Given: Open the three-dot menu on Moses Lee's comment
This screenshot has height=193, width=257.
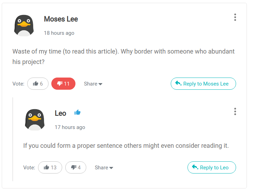Looking at the screenshot, I should tap(235, 17).
